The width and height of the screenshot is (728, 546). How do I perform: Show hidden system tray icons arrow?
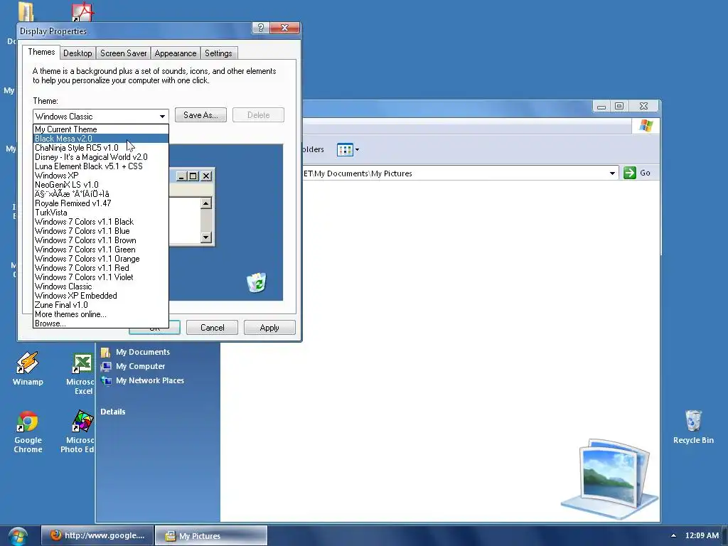(x=673, y=535)
